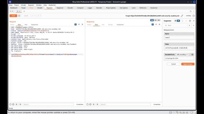Expand all Inspector sections icon
The width and height of the screenshot is (204, 114).
(x=182, y=21)
